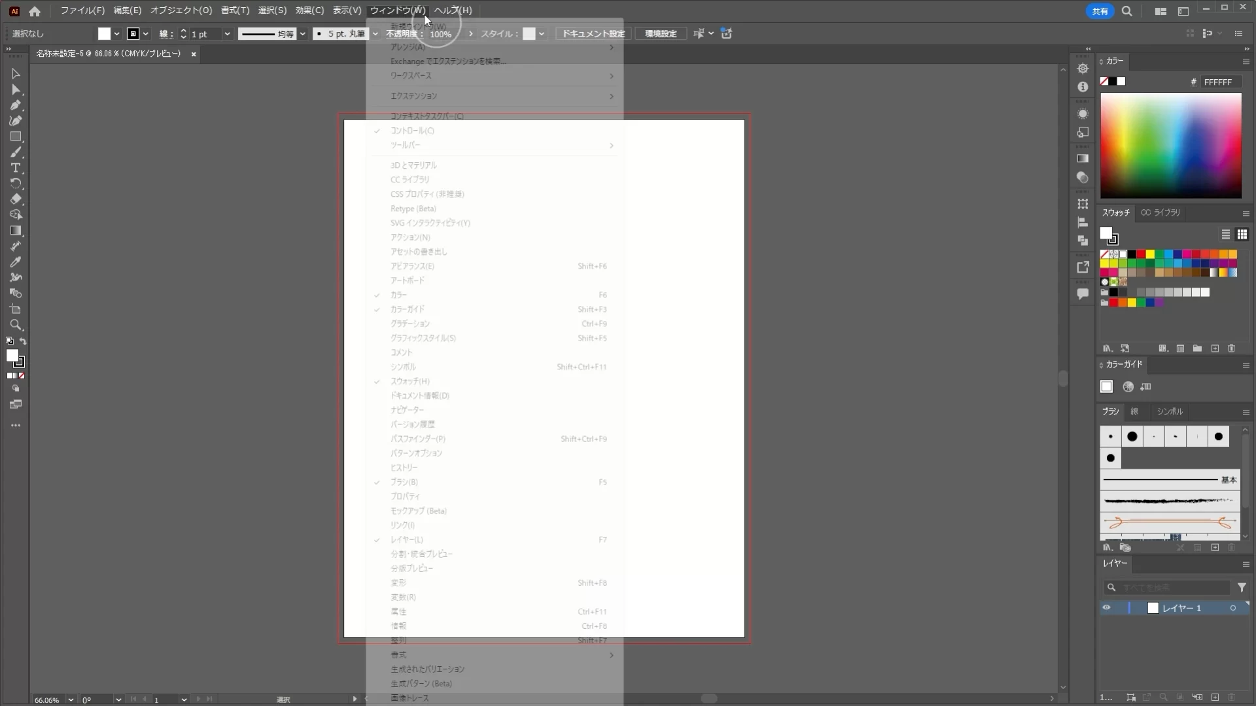Select the Selection tool arrow
1256x706 pixels.
tap(16, 74)
